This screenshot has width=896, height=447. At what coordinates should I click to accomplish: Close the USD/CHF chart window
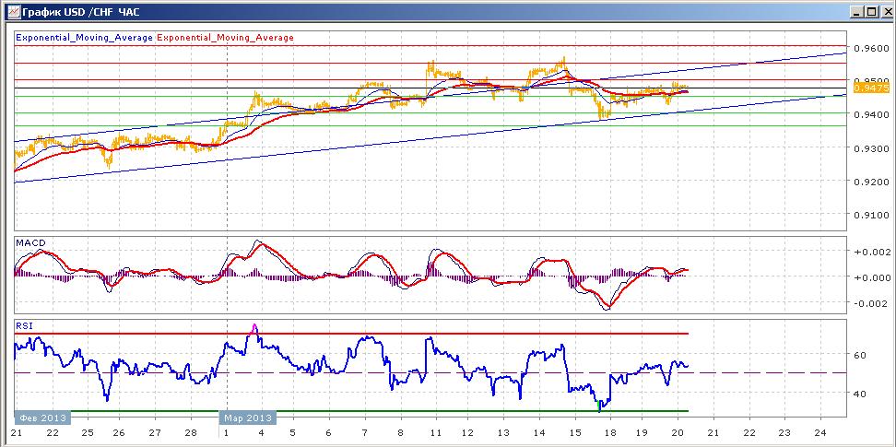click(x=886, y=11)
